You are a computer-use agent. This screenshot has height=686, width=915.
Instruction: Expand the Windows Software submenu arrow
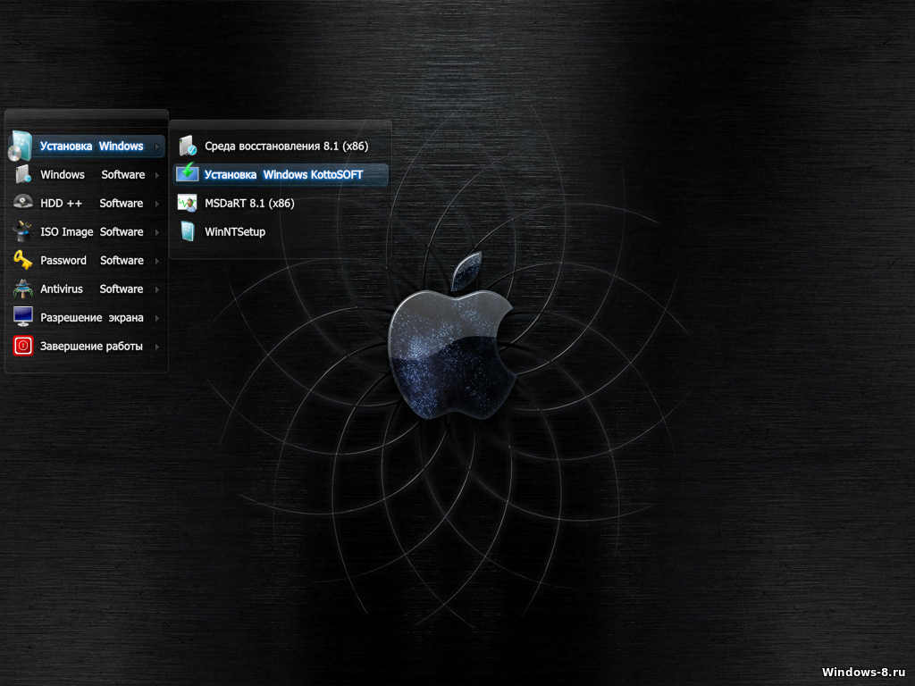click(157, 175)
